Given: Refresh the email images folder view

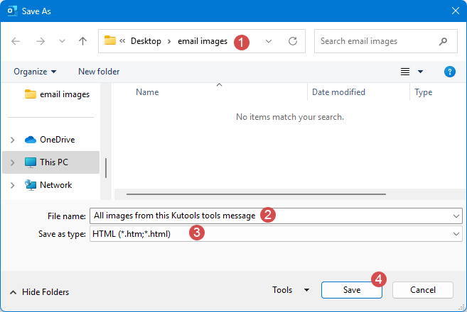Looking at the screenshot, I should pos(292,41).
